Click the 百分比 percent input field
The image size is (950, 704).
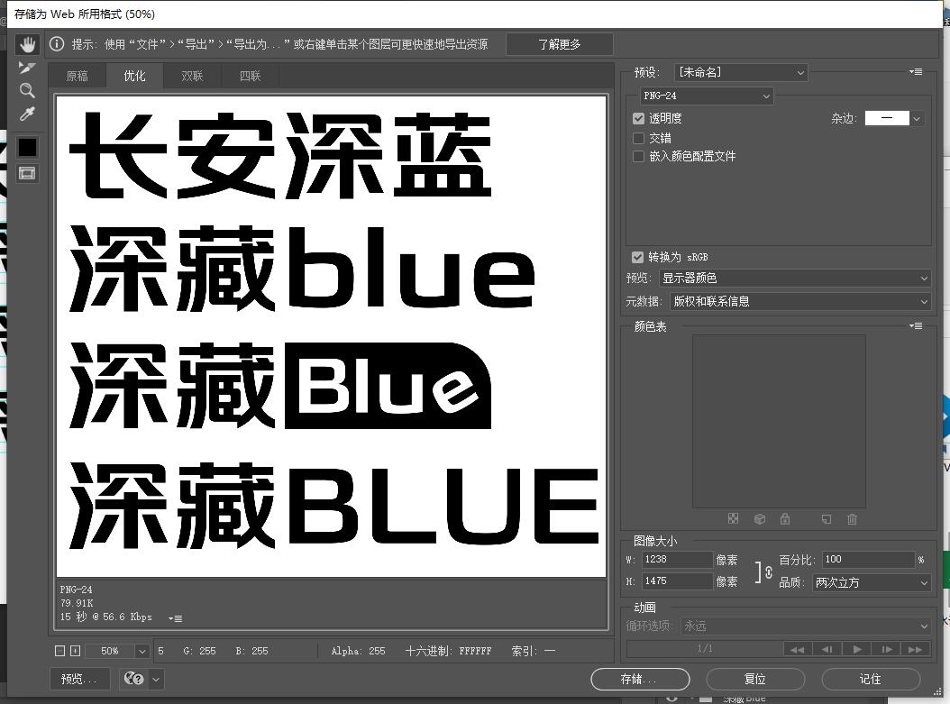(x=868, y=559)
